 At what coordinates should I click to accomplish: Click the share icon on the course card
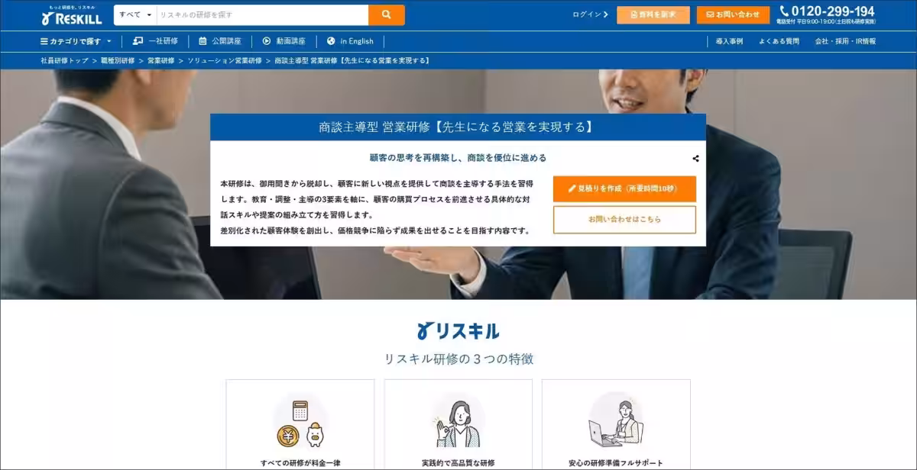(x=695, y=158)
